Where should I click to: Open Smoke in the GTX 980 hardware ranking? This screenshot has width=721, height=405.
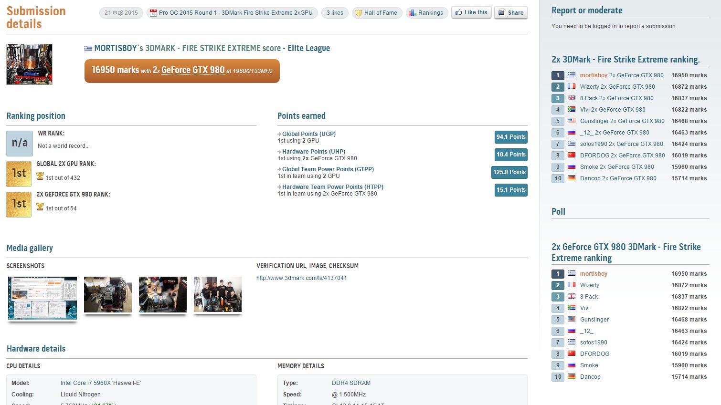click(589, 365)
